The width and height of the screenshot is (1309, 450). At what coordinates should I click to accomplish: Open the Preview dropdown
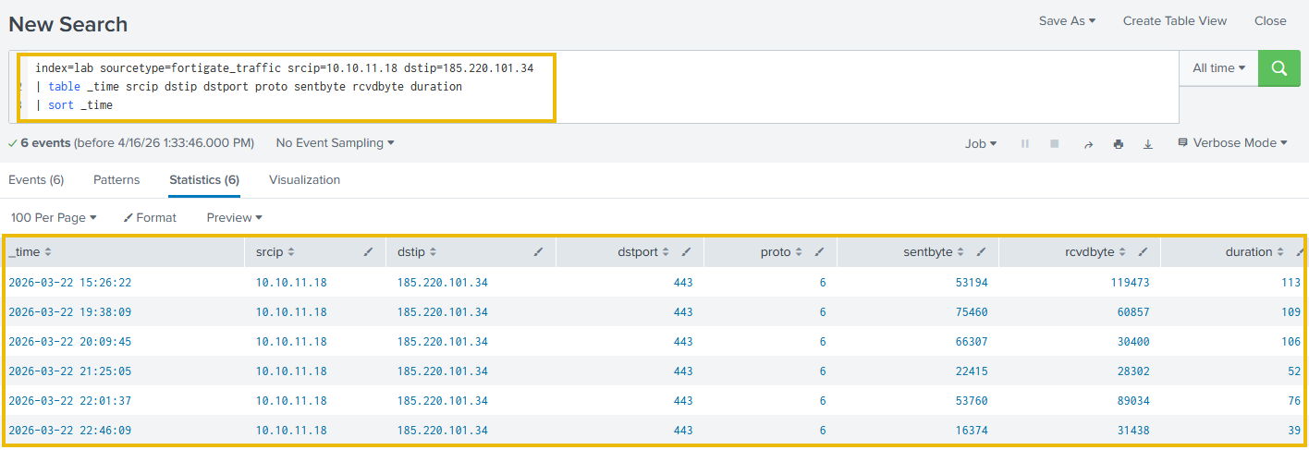[234, 218]
